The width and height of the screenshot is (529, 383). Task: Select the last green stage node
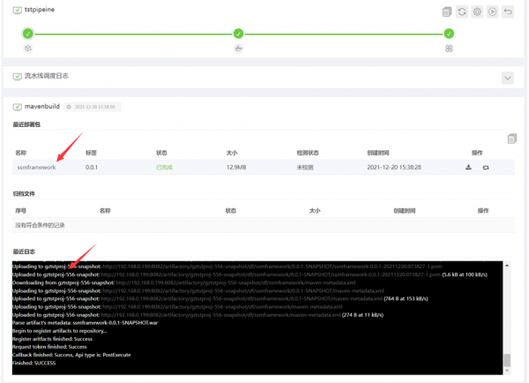(x=449, y=34)
